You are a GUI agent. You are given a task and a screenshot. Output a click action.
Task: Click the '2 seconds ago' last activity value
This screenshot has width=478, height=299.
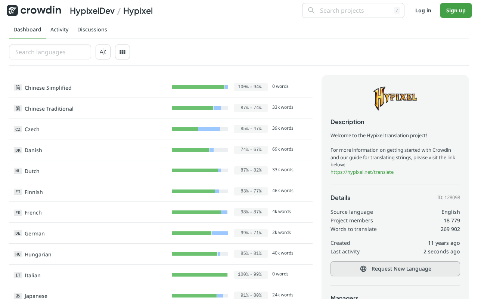[x=442, y=252]
